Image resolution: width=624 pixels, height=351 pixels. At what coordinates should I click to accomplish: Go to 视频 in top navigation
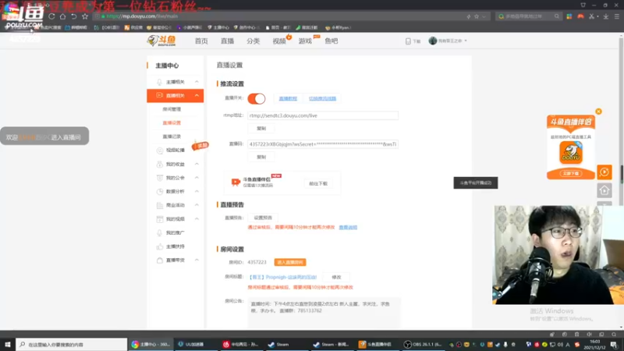(x=279, y=41)
